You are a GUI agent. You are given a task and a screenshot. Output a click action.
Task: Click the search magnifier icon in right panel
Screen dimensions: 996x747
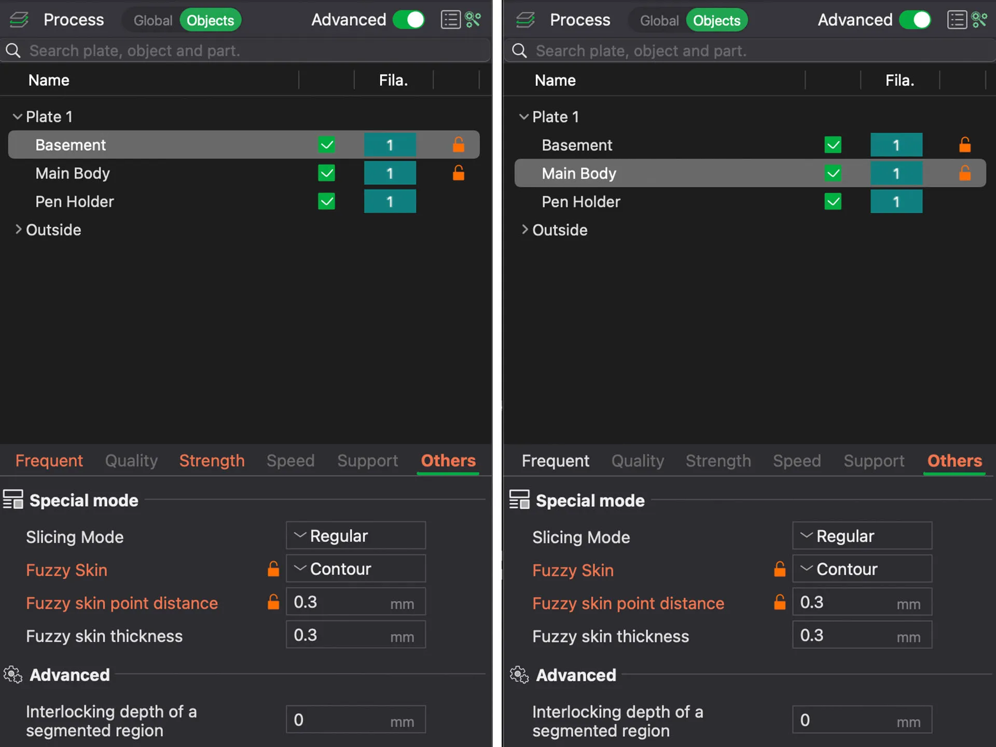[x=519, y=50]
